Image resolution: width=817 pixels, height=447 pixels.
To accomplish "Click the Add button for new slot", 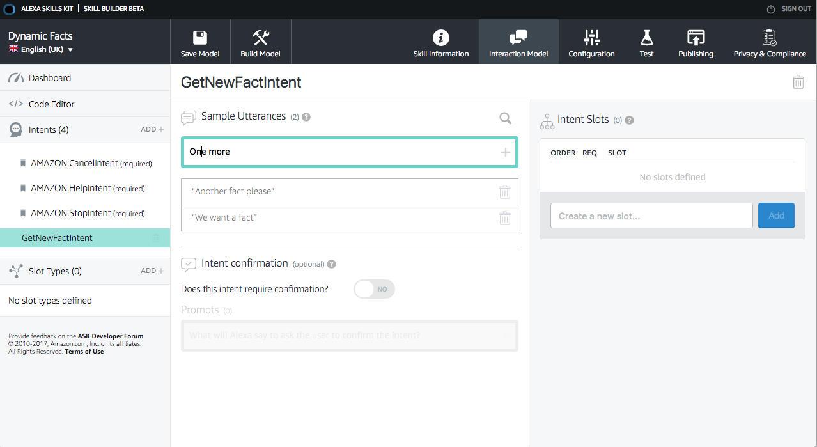I will 775,216.
